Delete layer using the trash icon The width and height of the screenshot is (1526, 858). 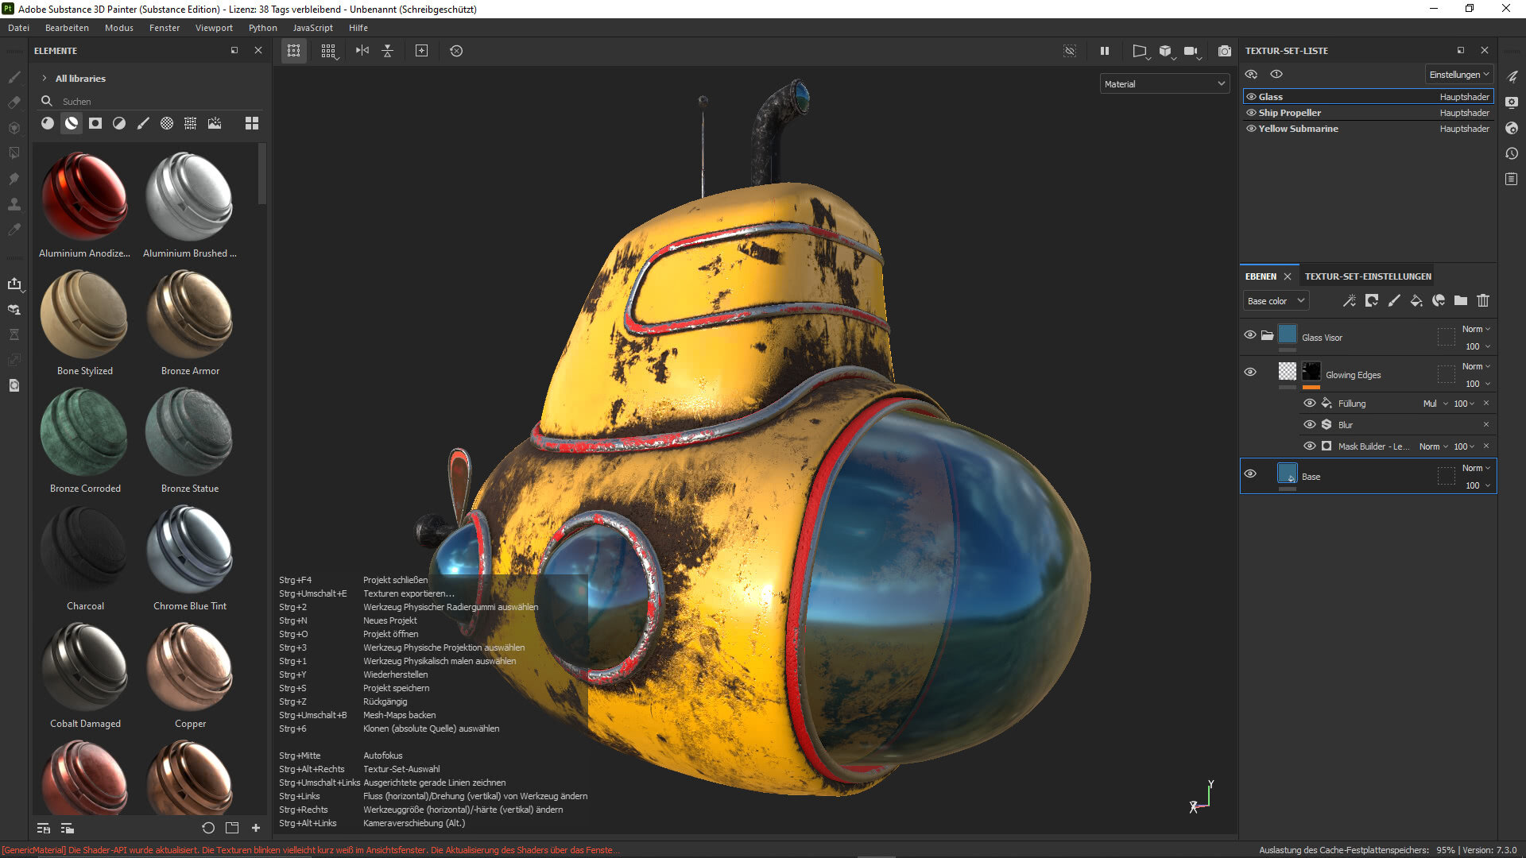coord(1482,301)
